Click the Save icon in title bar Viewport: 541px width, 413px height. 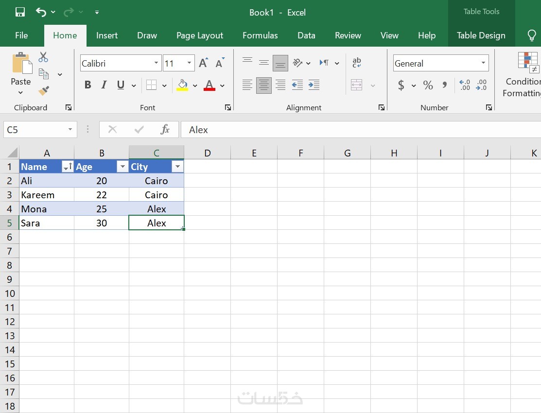click(x=20, y=12)
